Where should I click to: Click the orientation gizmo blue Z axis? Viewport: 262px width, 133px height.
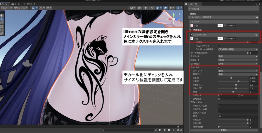pyautogui.click(x=177, y=19)
